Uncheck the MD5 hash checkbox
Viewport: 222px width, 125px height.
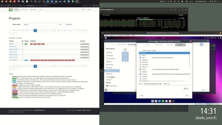(x=140, y=58)
